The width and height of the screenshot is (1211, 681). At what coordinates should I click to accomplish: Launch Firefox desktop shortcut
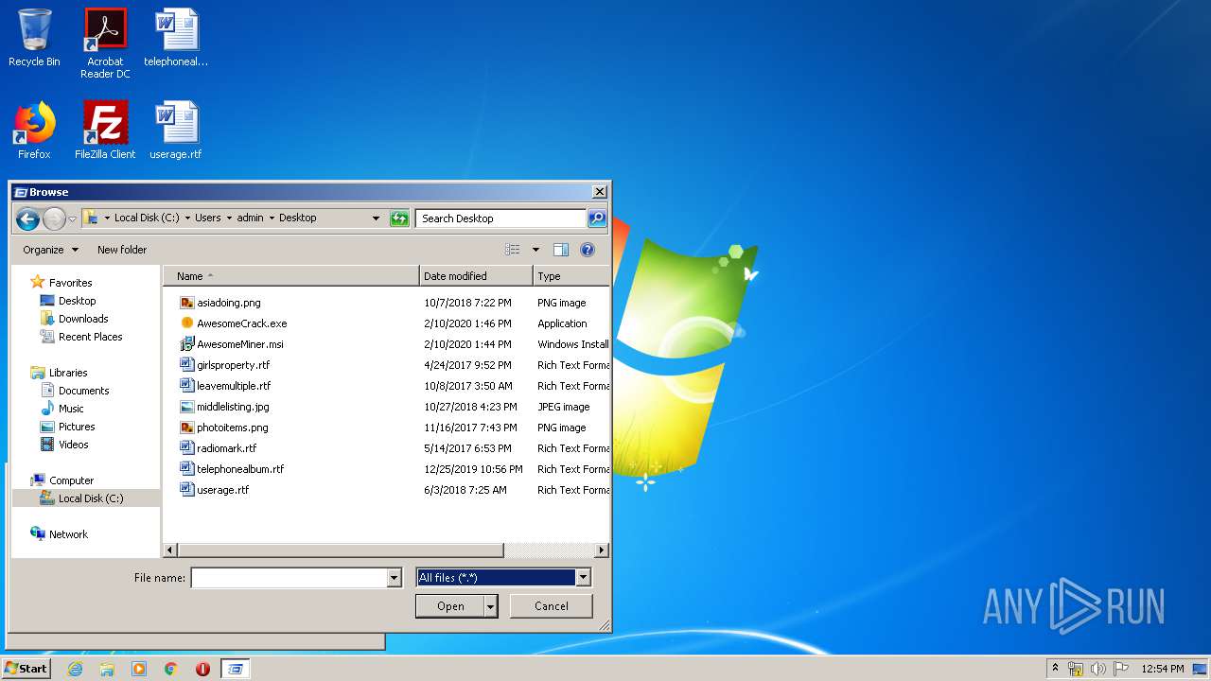(34, 131)
